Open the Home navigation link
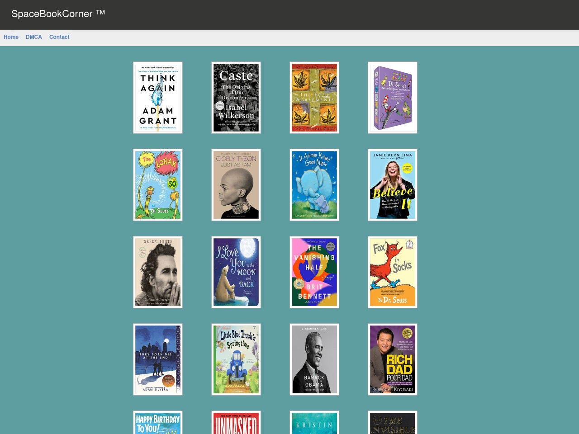 (x=11, y=37)
